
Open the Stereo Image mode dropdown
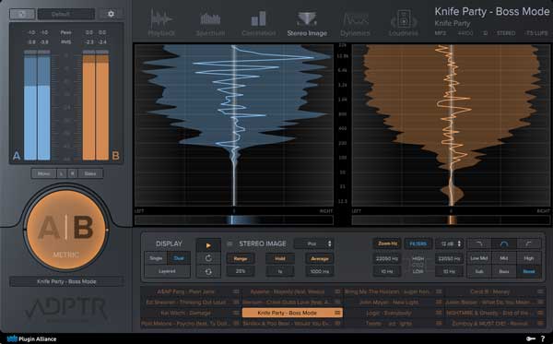314,243
